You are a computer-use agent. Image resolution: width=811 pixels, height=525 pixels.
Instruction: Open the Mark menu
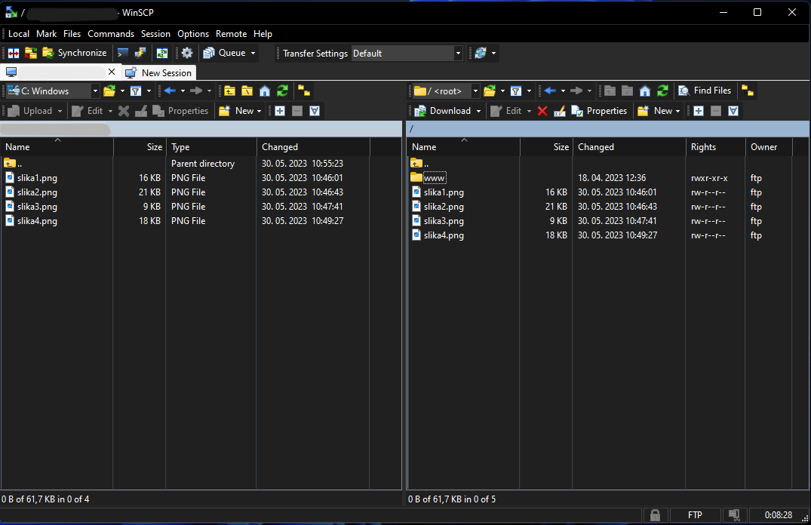point(47,34)
